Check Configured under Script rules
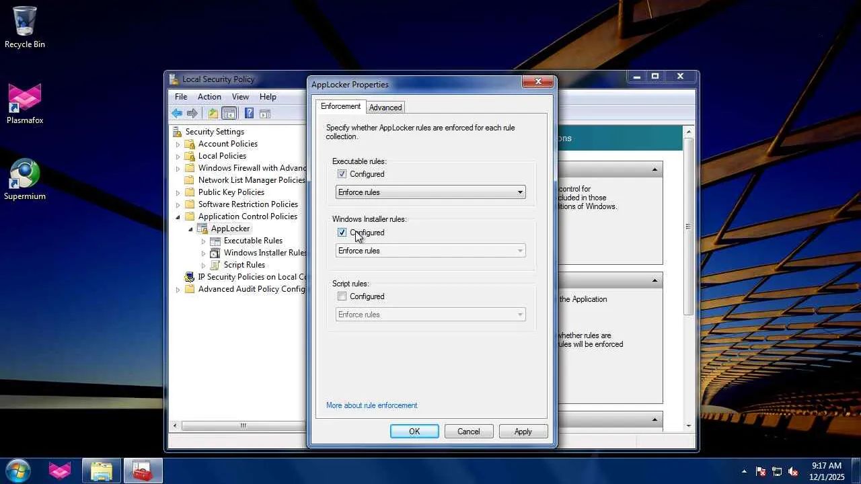Image resolution: width=861 pixels, height=484 pixels. click(x=342, y=296)
